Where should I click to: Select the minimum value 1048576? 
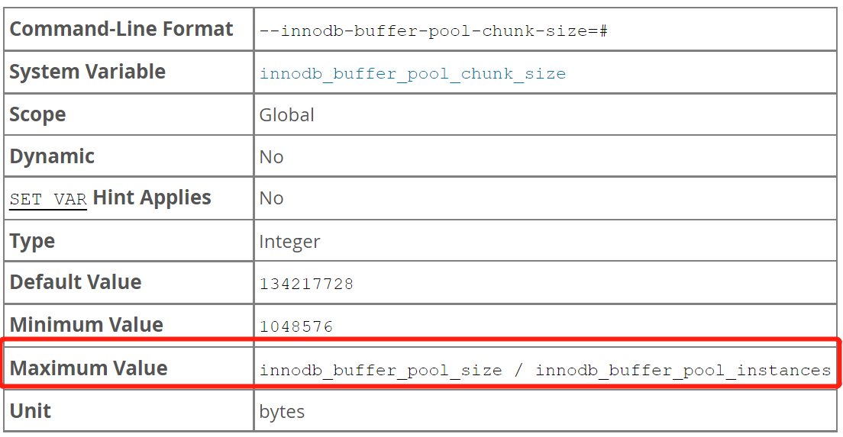(296, 326)
